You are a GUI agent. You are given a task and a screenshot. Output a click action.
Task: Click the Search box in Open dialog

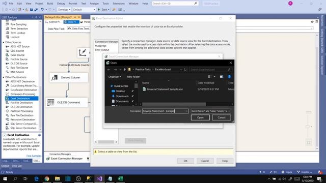(x=210, y=70)
